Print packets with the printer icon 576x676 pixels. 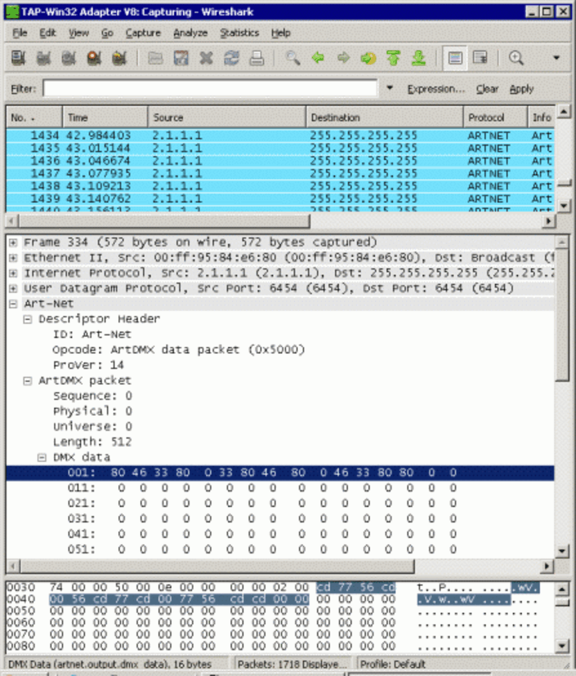coord(257,58)
